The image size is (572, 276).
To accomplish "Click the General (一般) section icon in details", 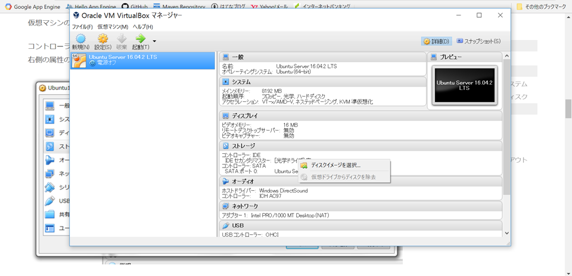I will (x=226, y=57).
